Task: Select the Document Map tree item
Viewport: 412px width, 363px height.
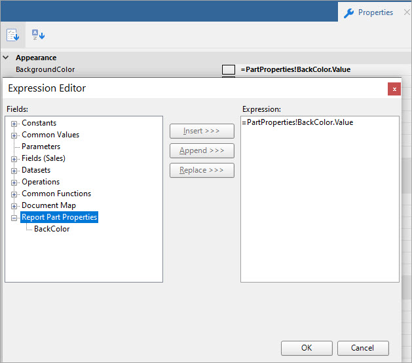Action: pyautogui.click(x=48, y=205)
